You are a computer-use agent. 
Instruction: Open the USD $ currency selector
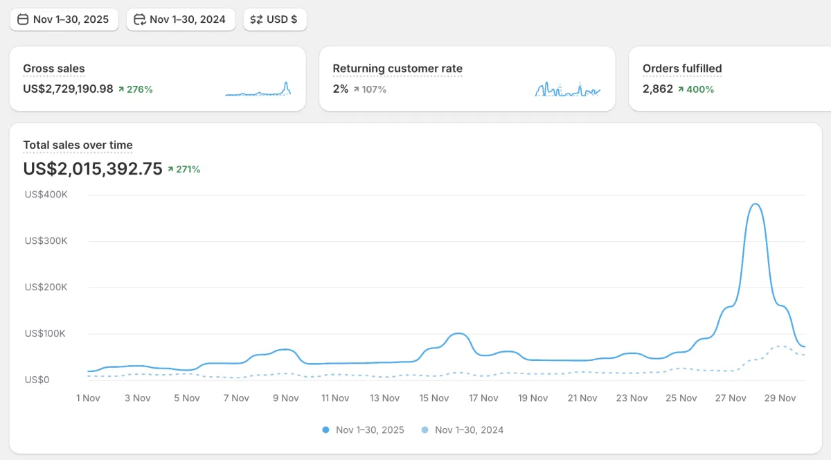click(x=275, y=19)
